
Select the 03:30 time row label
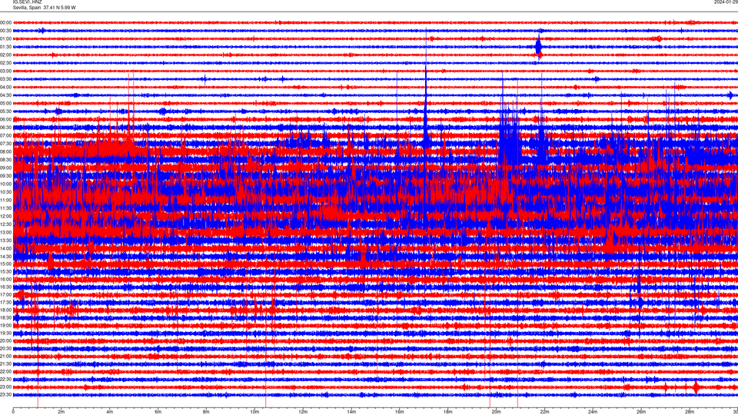[5, 79]
